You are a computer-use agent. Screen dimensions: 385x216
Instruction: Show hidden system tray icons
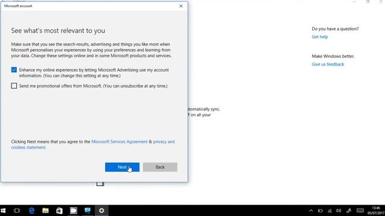pos(311,211)
